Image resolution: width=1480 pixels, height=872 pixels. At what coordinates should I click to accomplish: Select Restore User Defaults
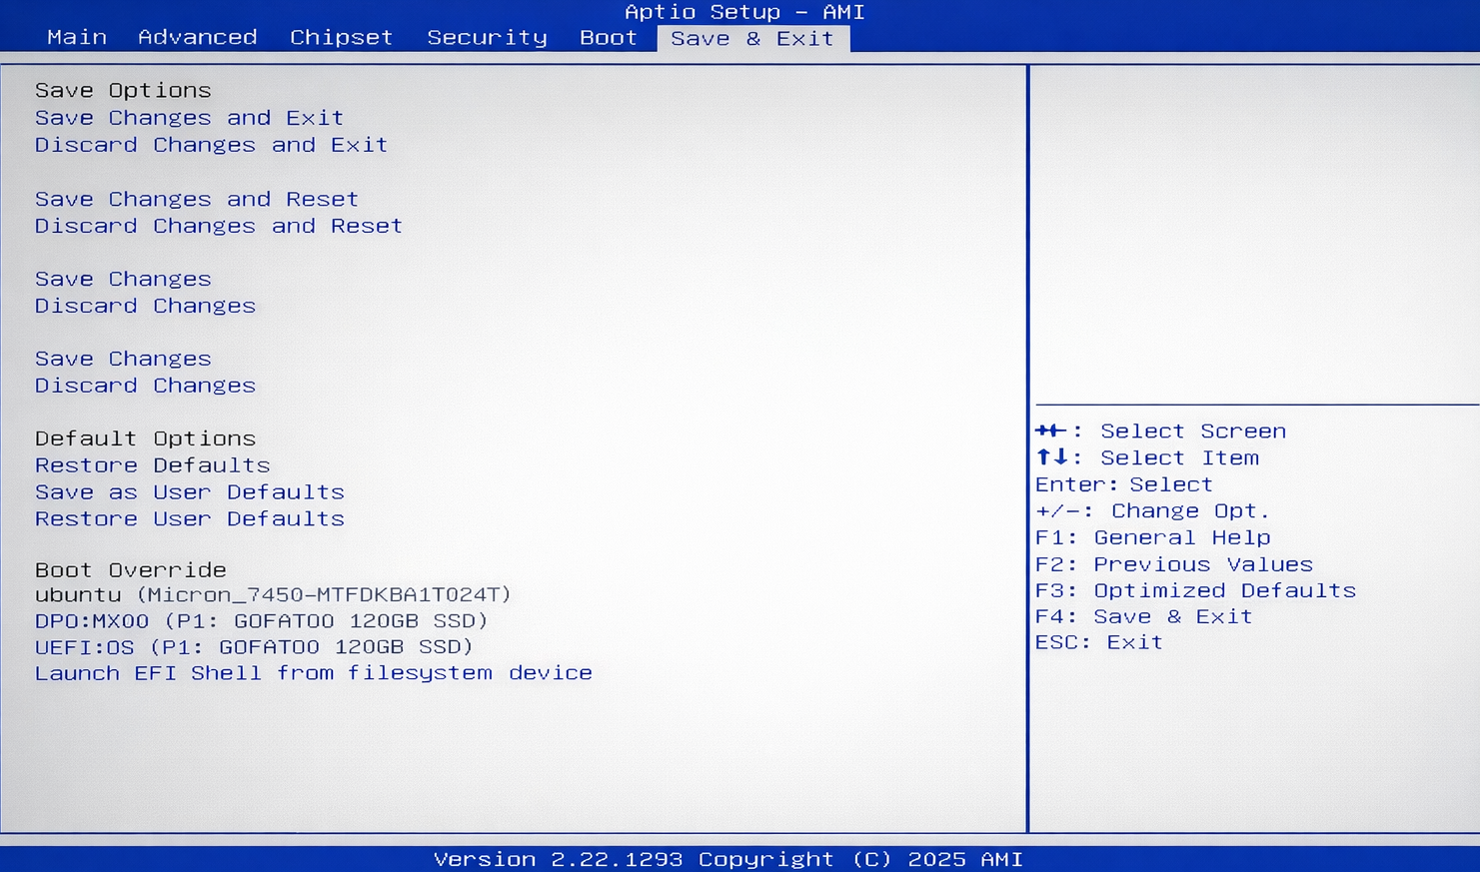pos(190,518)
